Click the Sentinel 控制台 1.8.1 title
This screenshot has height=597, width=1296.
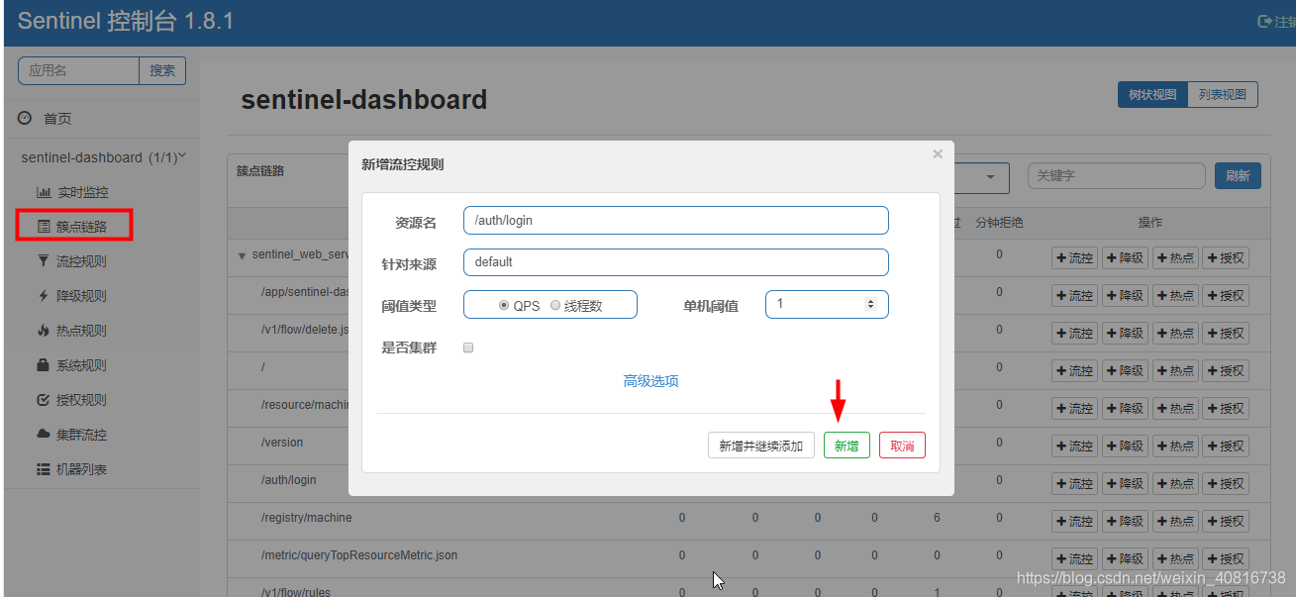(x=126, y=22)
